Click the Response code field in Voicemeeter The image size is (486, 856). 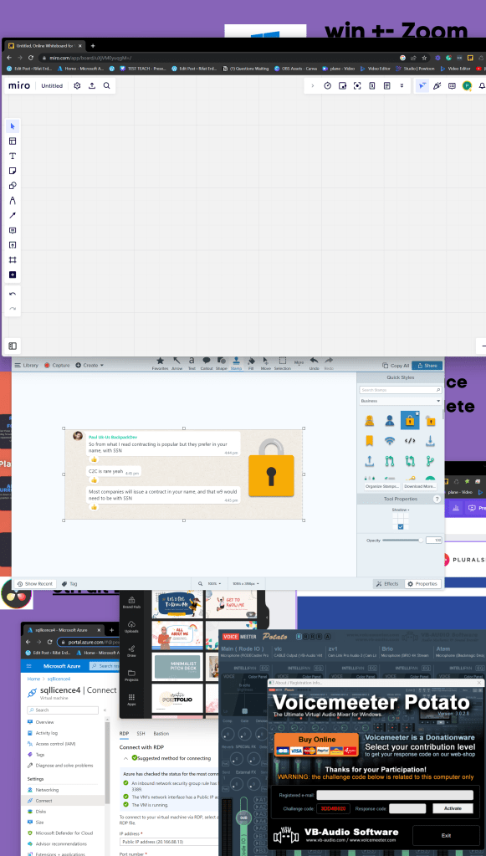[407, 808]
